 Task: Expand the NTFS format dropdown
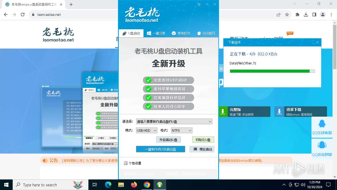[182, 130]
